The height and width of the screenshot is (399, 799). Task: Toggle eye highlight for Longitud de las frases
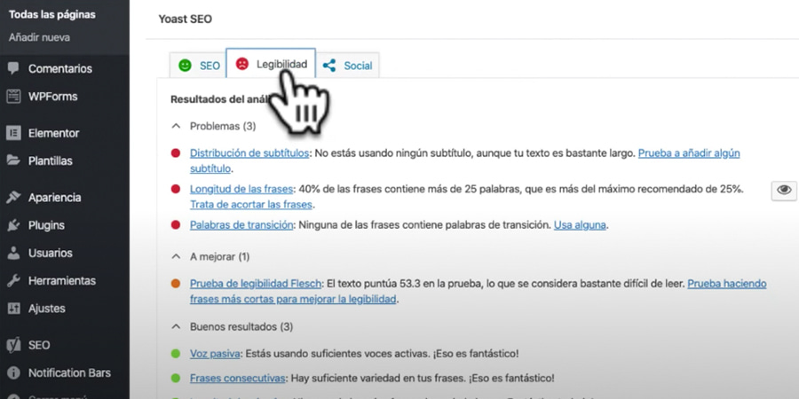(x=784, y=191)
